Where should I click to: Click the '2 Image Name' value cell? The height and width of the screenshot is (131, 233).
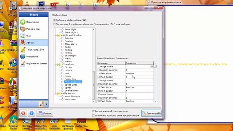tap(139, 80)
